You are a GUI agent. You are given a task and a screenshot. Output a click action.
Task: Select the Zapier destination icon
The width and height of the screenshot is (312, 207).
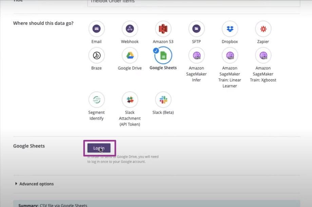tap(263, 29)
